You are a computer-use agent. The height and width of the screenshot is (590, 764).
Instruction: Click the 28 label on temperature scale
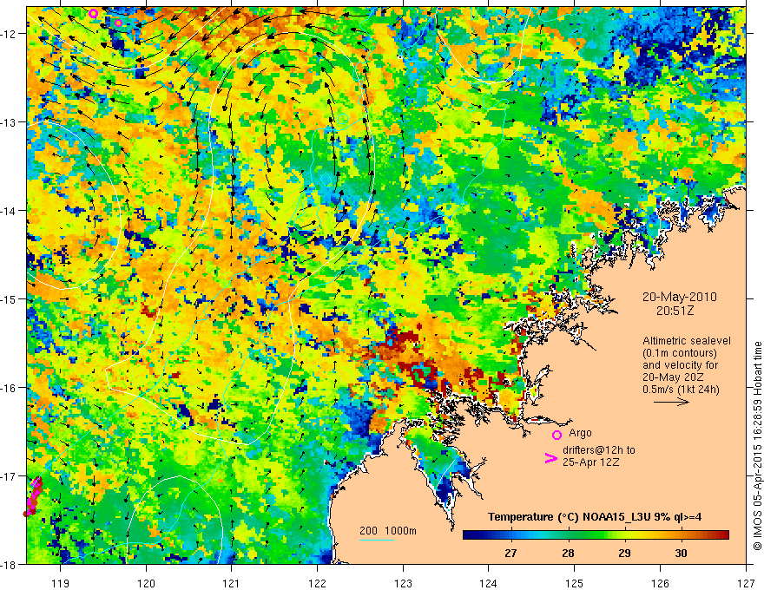(x=568, y=553)
